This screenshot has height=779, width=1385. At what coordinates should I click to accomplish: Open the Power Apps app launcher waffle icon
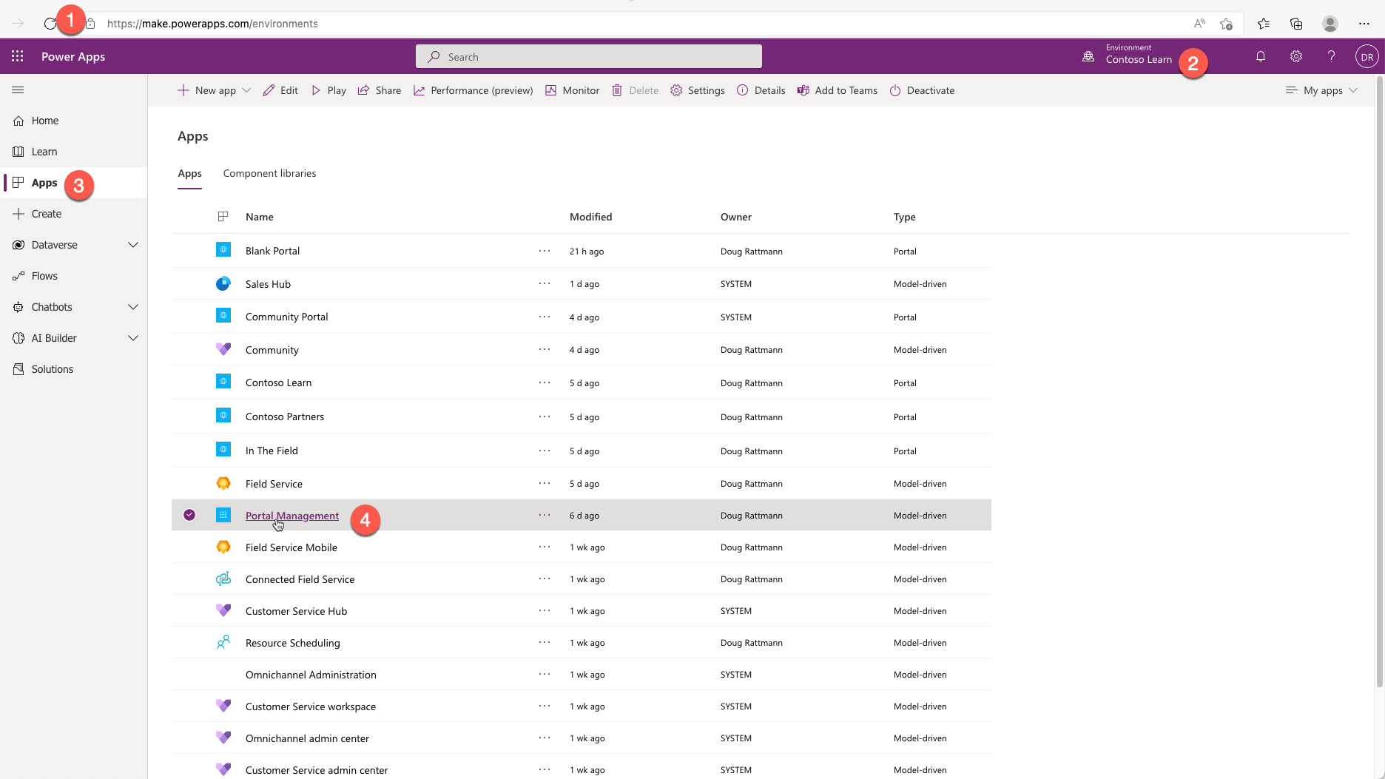[x=16, y=56]
